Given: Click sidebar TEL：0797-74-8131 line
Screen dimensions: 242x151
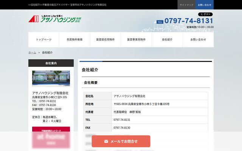Looking at the screenshot, I should 44,101.
